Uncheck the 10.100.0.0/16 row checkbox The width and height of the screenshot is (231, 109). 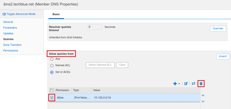[52, 98]
